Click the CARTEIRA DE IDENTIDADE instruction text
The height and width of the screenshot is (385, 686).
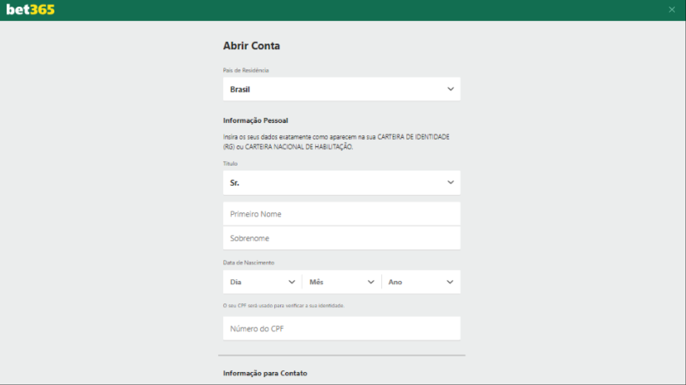[336, 142]
